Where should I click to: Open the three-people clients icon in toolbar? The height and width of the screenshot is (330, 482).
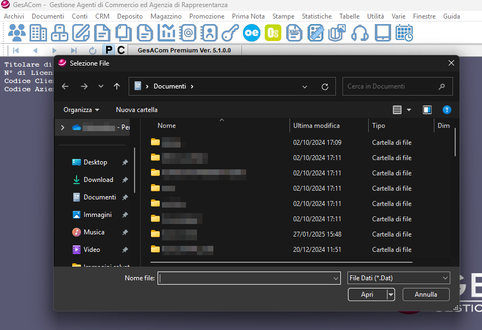pyautogui.click(x=17, y=33)
